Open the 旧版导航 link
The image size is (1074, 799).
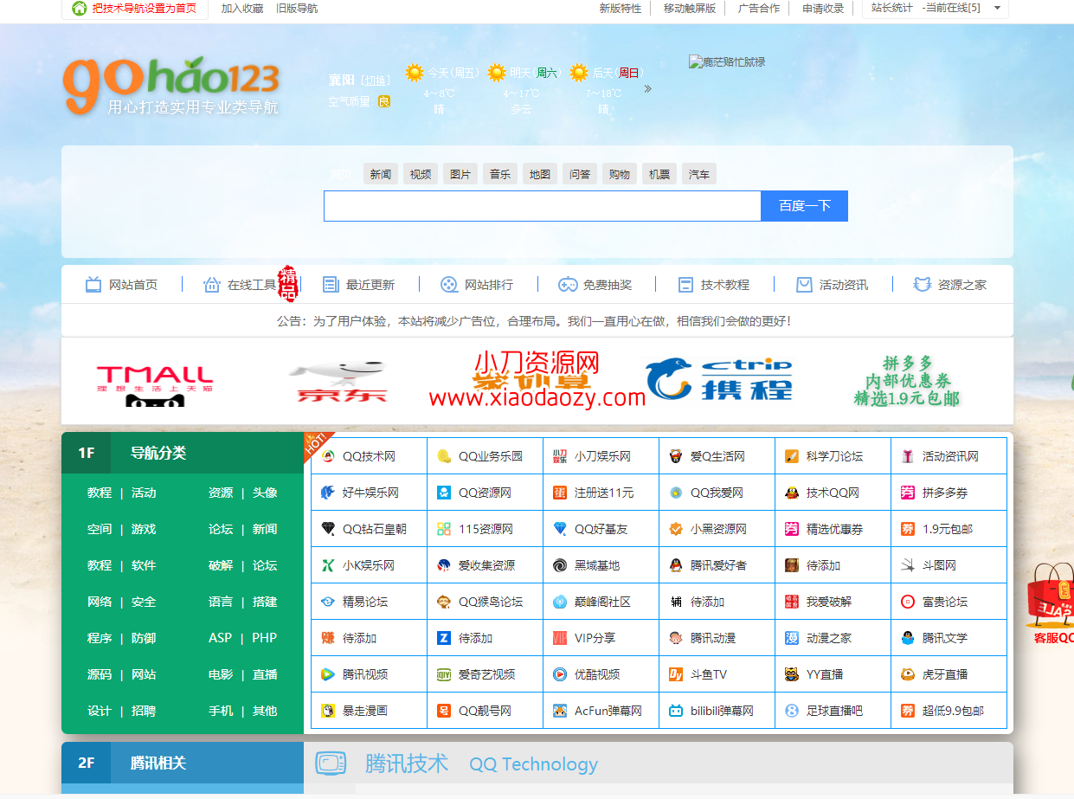click(x=297, y=9)
